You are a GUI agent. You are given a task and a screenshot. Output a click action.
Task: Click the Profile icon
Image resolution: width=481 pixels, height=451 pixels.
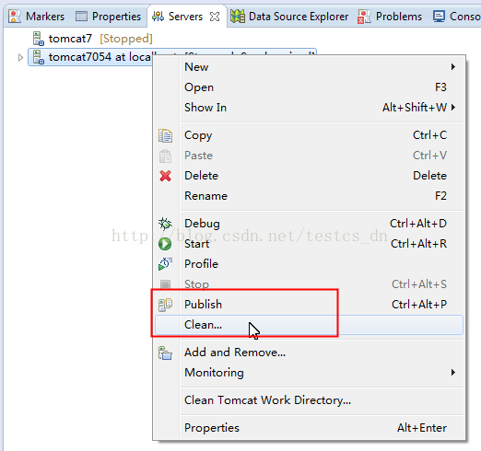165,264
